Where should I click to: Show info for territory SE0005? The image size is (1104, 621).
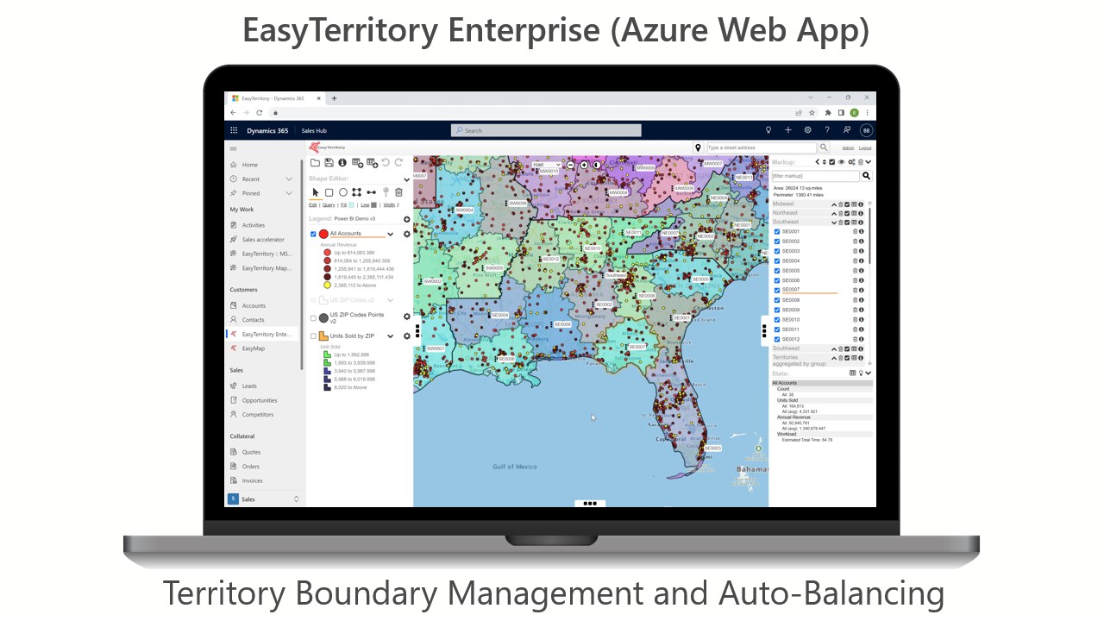click(861, 271)
